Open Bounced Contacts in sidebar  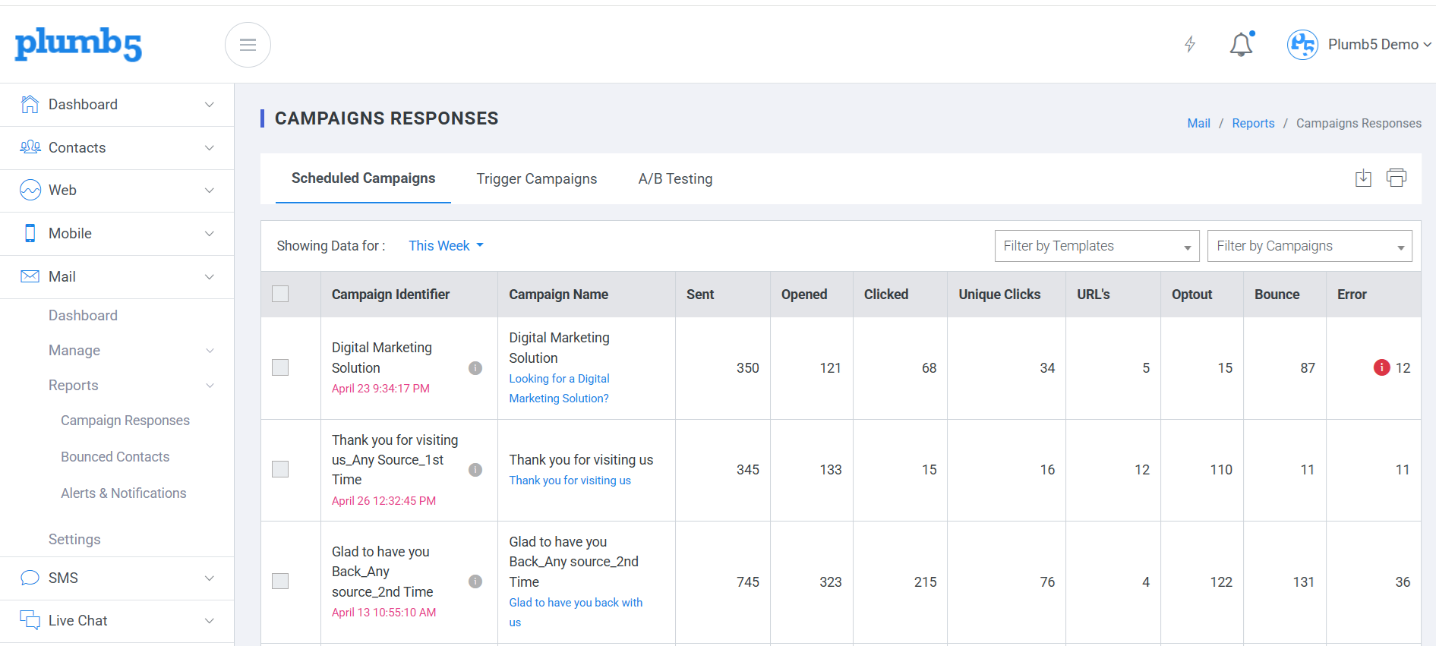115,457
